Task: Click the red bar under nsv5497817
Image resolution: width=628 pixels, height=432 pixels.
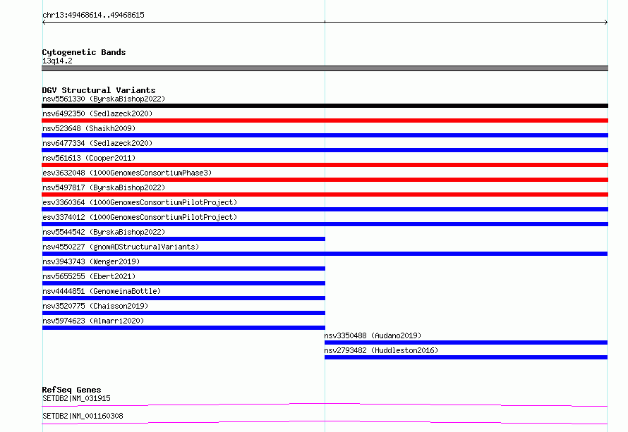Action: point(325,195)
